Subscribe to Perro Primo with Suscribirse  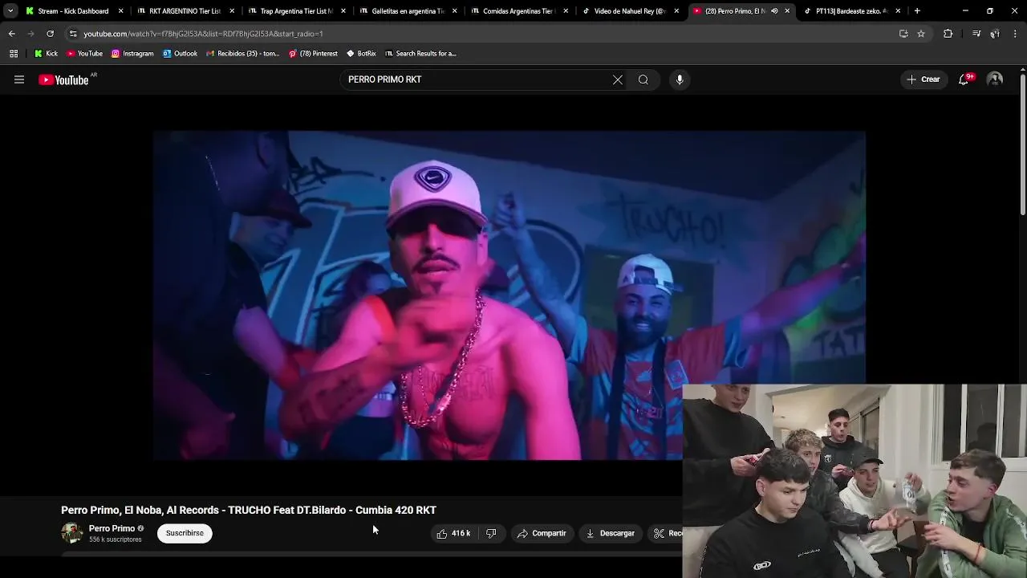185,533
